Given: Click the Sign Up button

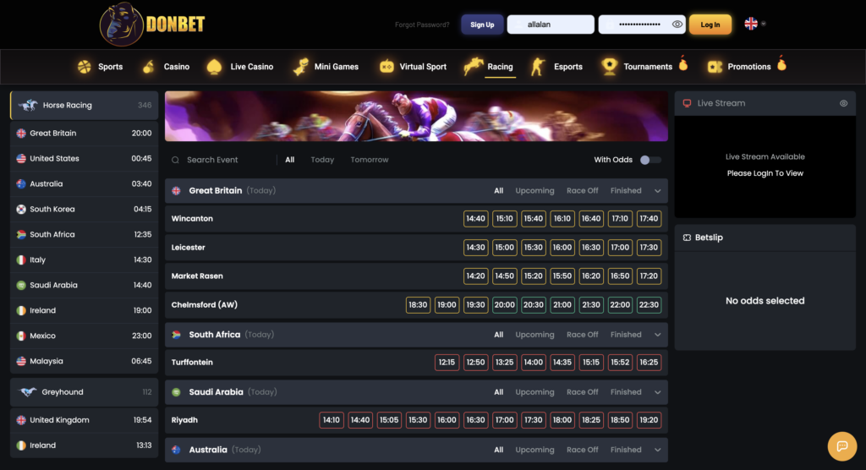Looking at the screenshot, I should 482,25.
